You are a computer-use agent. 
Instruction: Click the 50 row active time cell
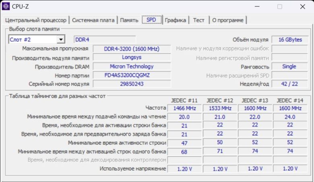click(x=220, y=143)
